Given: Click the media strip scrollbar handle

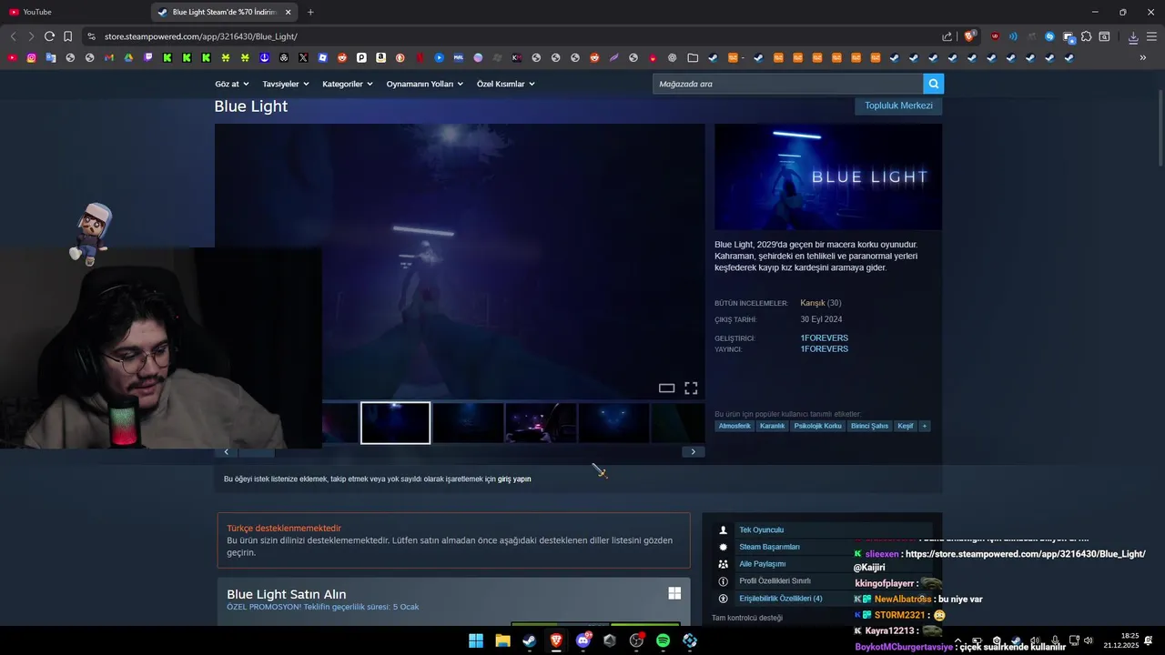Looking at the screenshot, I should coord(256,452).
